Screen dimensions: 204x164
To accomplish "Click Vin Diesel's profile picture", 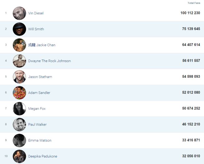I will pos(19,13).
